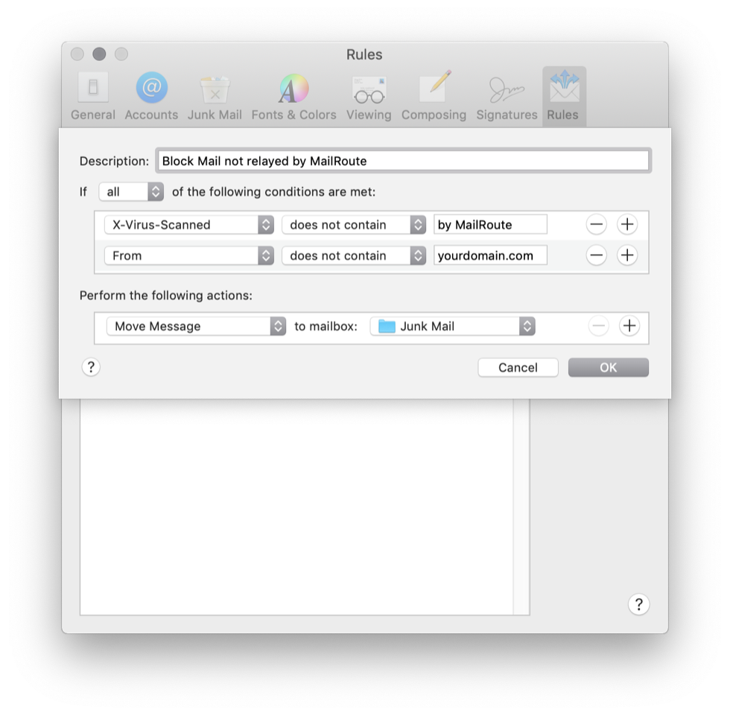Open help in the Rules window
Viewport: 730px width, 715px height.
pos(639,604)
